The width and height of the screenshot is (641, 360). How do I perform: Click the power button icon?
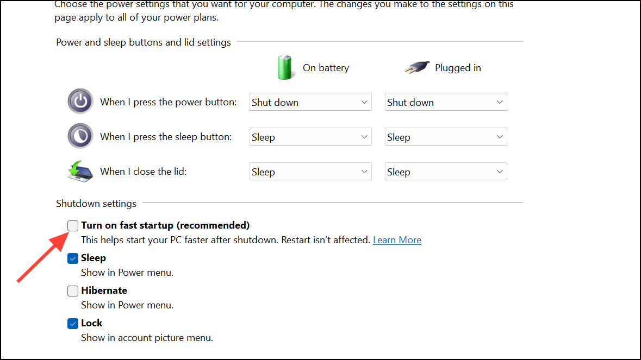pos(80,101)
